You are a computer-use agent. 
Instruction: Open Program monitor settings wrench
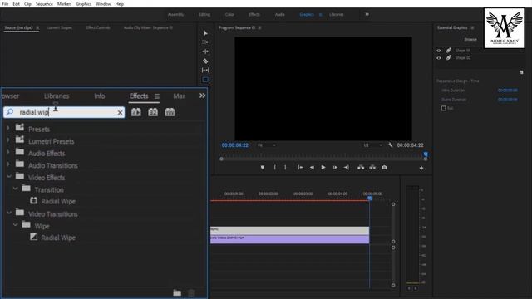[390, 145]
